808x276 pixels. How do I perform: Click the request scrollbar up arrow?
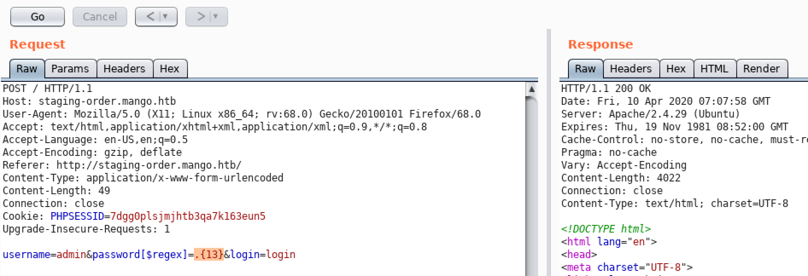532,89
